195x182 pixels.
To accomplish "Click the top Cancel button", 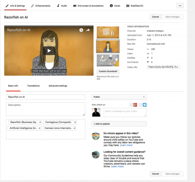I will coord(155,17).
